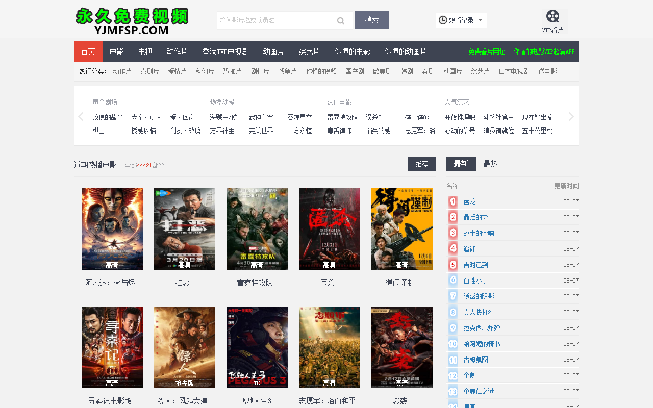Open the 寻秦记电影版 poster
Image resolution: width=653 pixels, height=408 pixels.
(x=112, y=347)
